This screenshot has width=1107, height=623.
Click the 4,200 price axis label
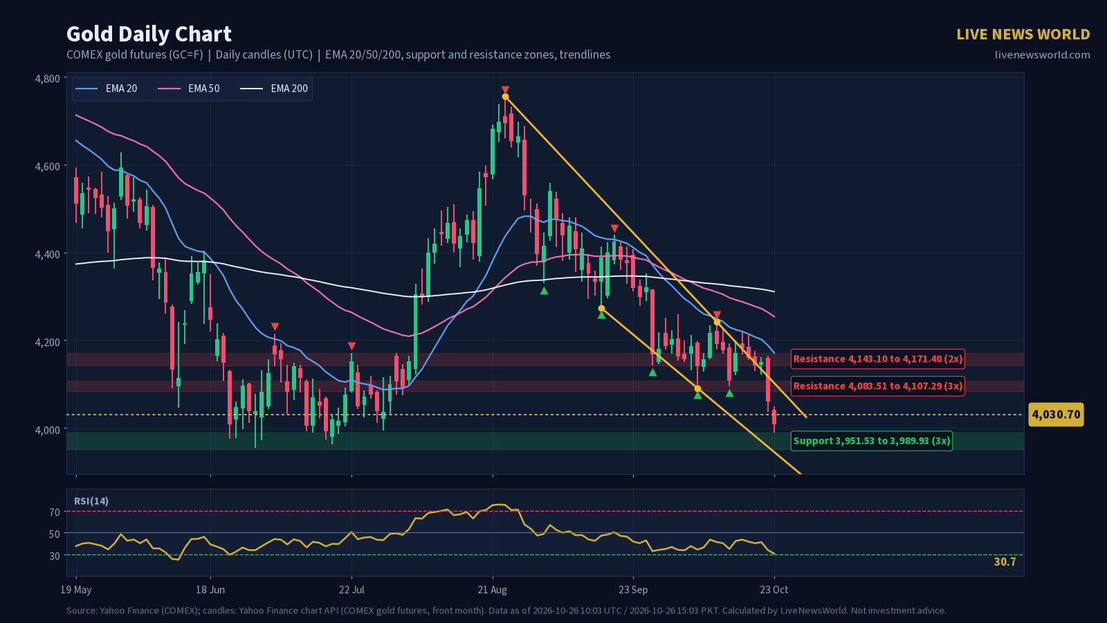point(48,342)
